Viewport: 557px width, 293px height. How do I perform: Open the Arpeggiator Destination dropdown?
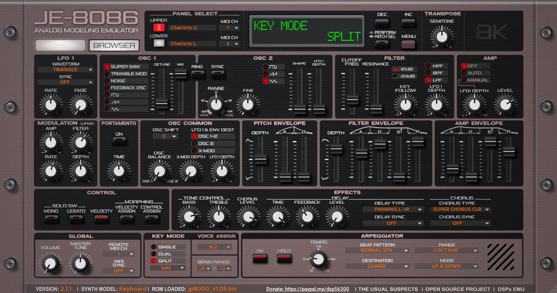[378, 266]
